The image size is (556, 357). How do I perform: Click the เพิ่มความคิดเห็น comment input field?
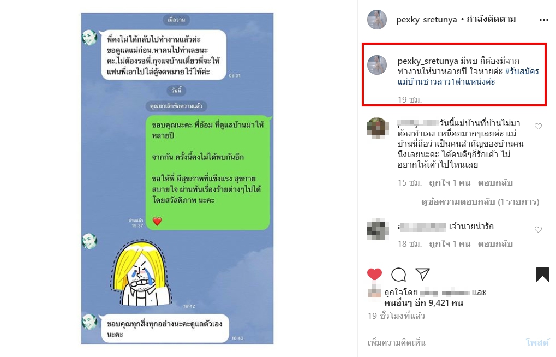443,342
